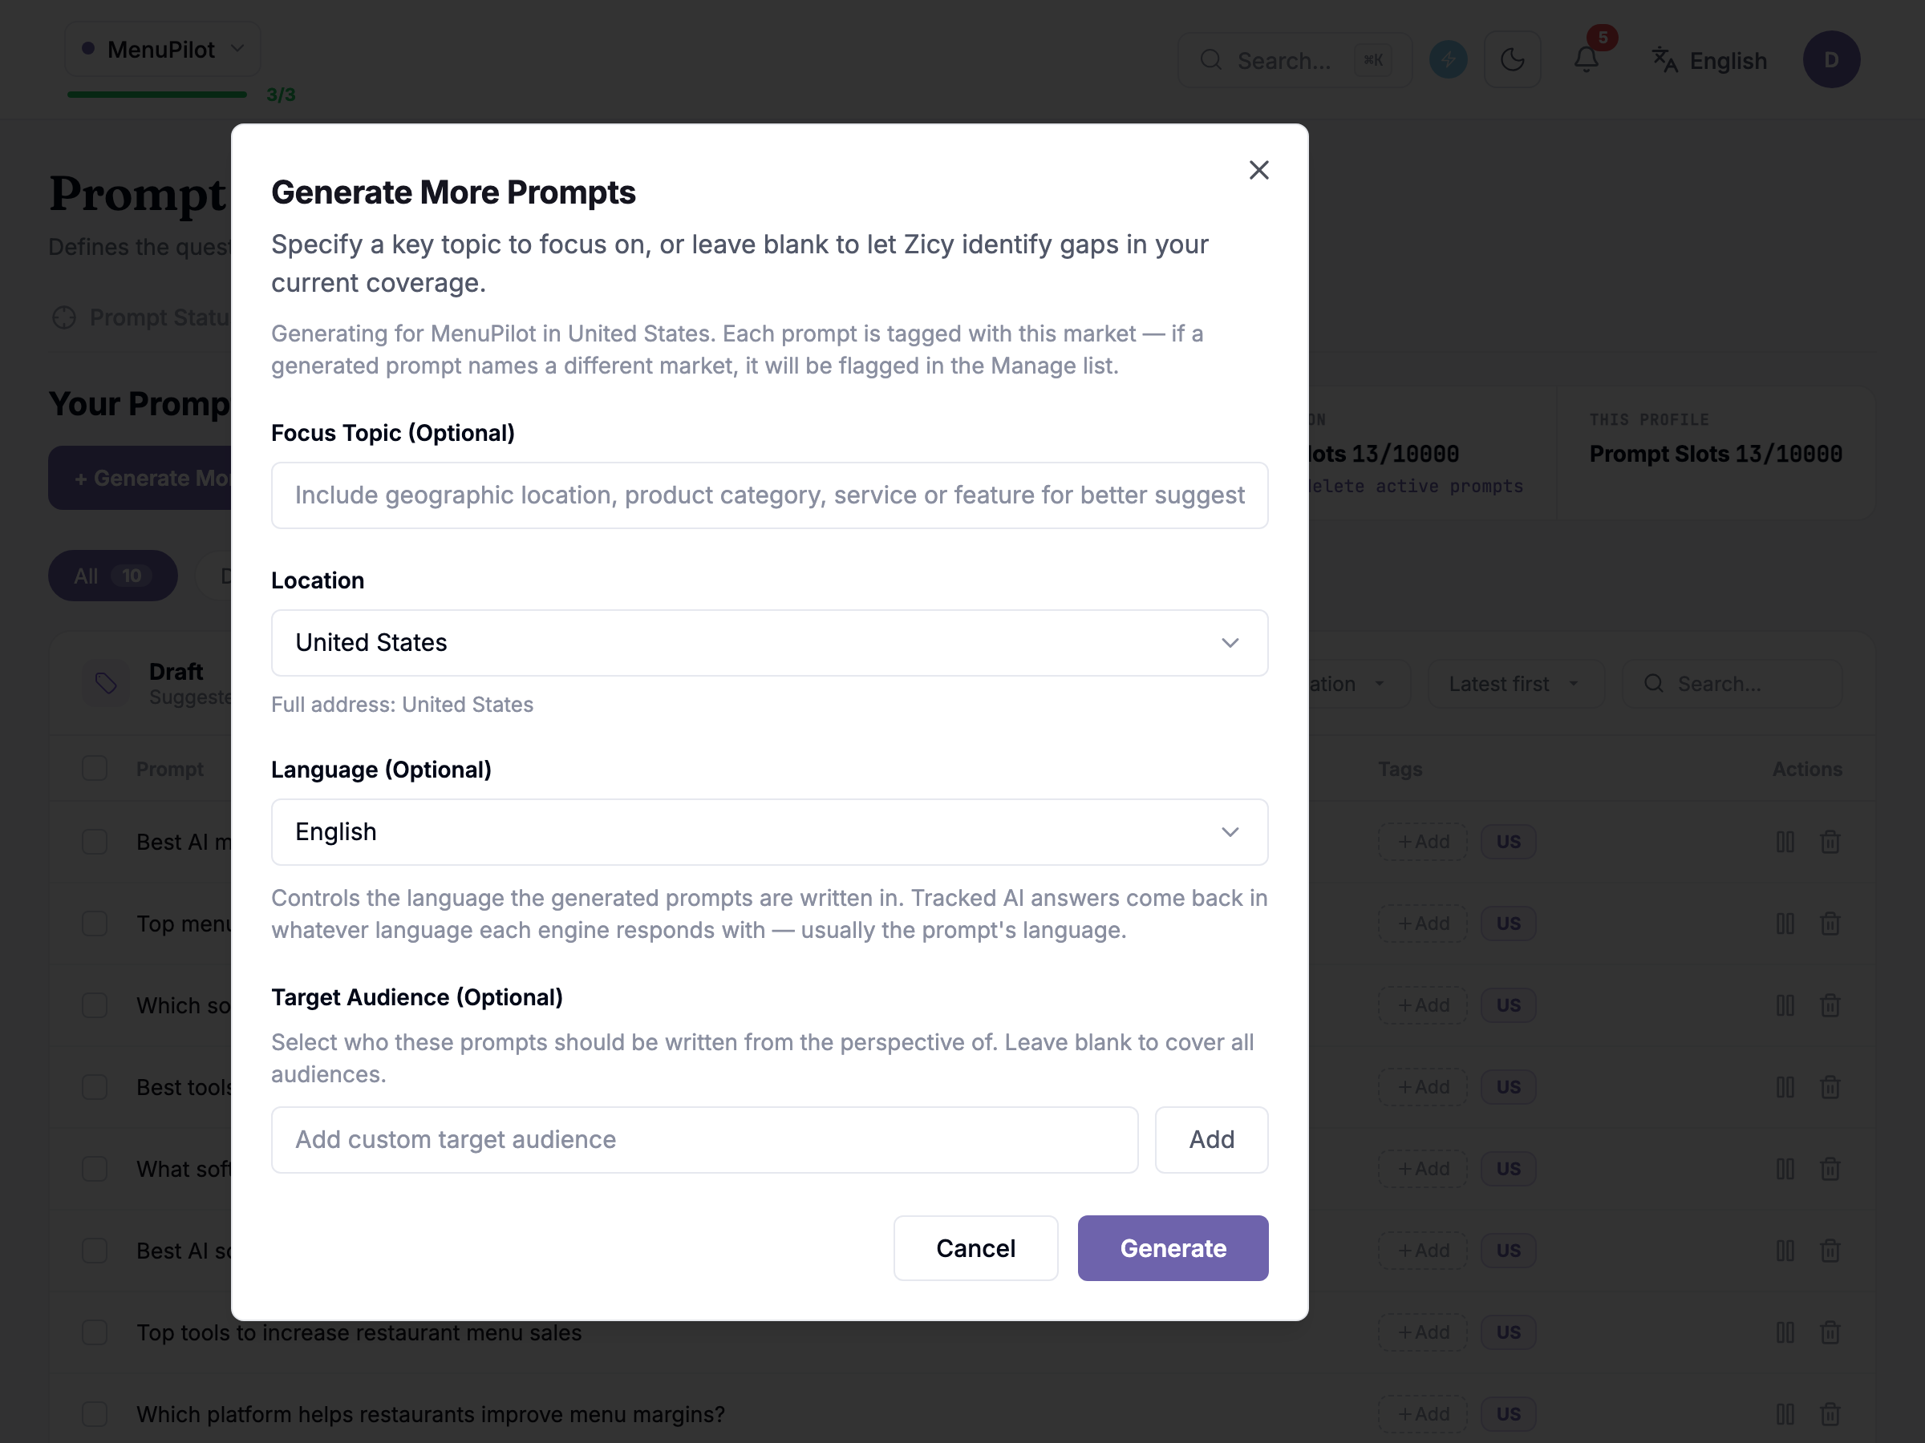Screen dimensions: 1925x1443
Task: Pause the What sof... prompt
Action: (1785, 1168)
